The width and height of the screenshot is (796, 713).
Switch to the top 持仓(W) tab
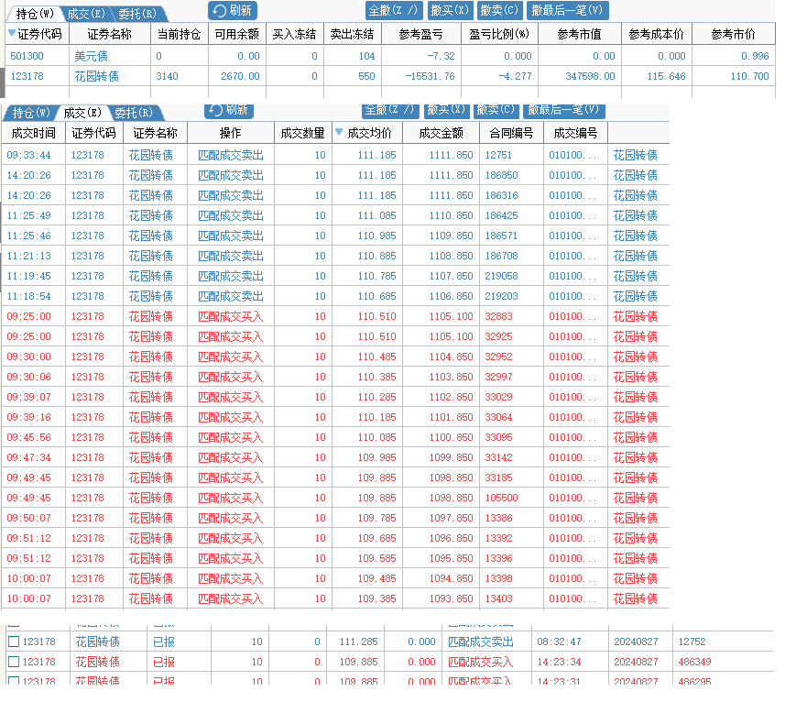click(34, 14)
